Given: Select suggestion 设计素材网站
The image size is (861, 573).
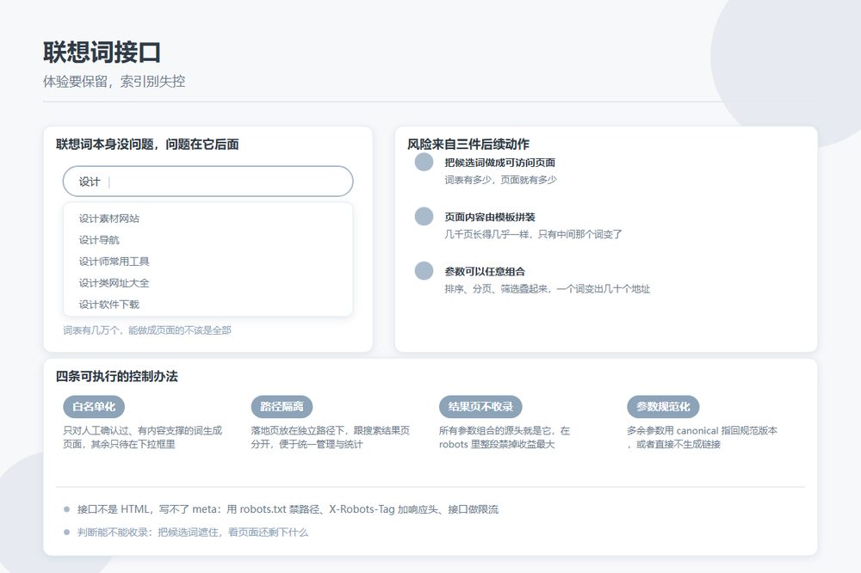Looking at the screenshot, I should [108, 219].
